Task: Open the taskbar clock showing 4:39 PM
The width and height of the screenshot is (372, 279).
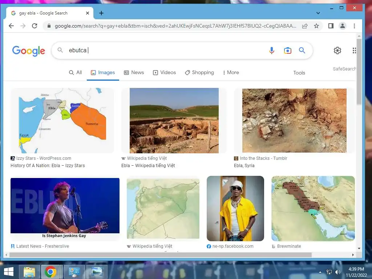Action: pos(356,272)
